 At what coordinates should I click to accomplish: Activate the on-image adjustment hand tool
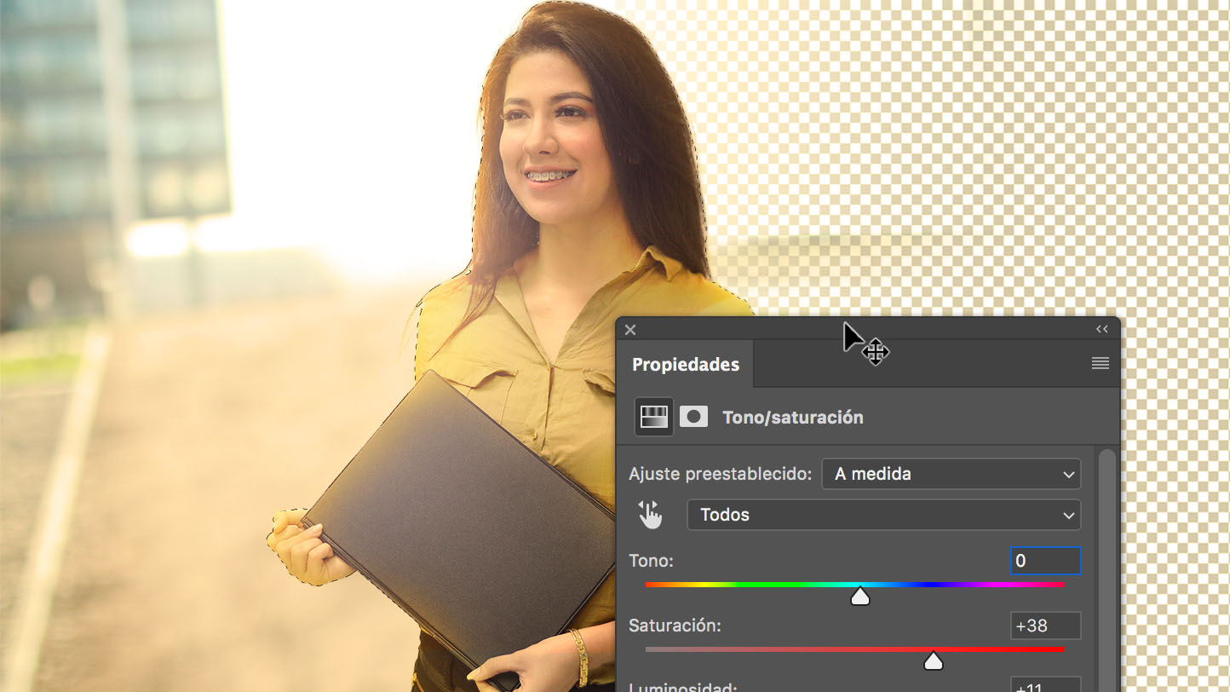tap(650, 515)
